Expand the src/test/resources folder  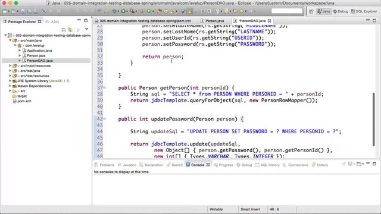[10, 75]
